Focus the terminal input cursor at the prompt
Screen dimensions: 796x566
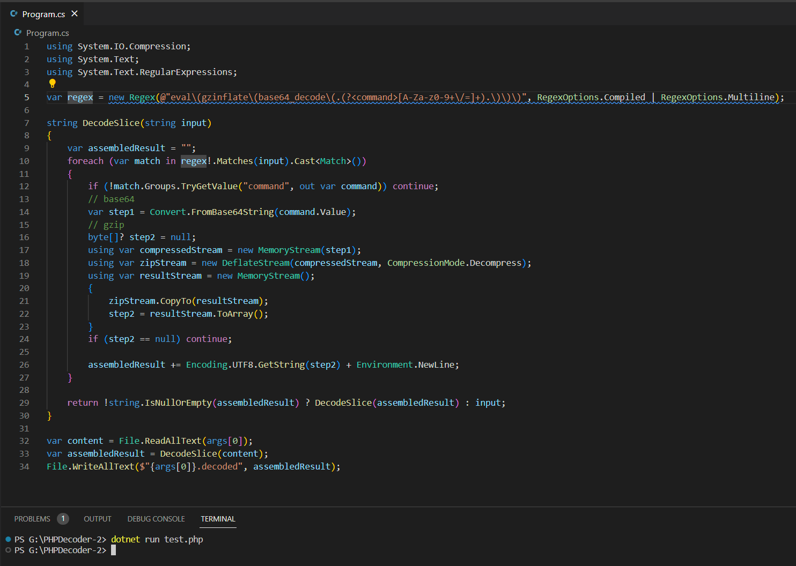point(114,550)
